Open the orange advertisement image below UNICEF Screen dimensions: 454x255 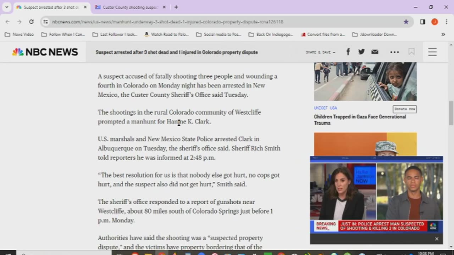pos(365,144)
